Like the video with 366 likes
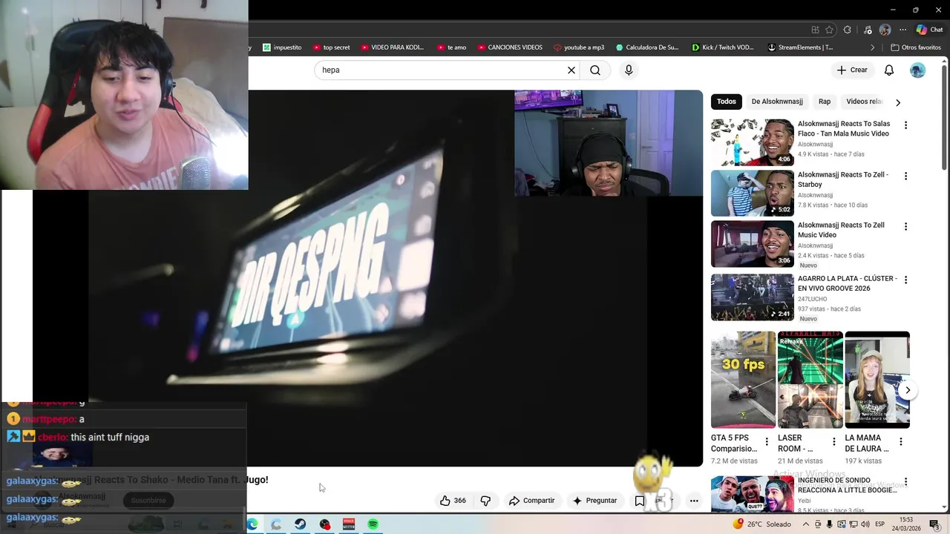This screenshot has height=534, width=950. click(453, 501)
